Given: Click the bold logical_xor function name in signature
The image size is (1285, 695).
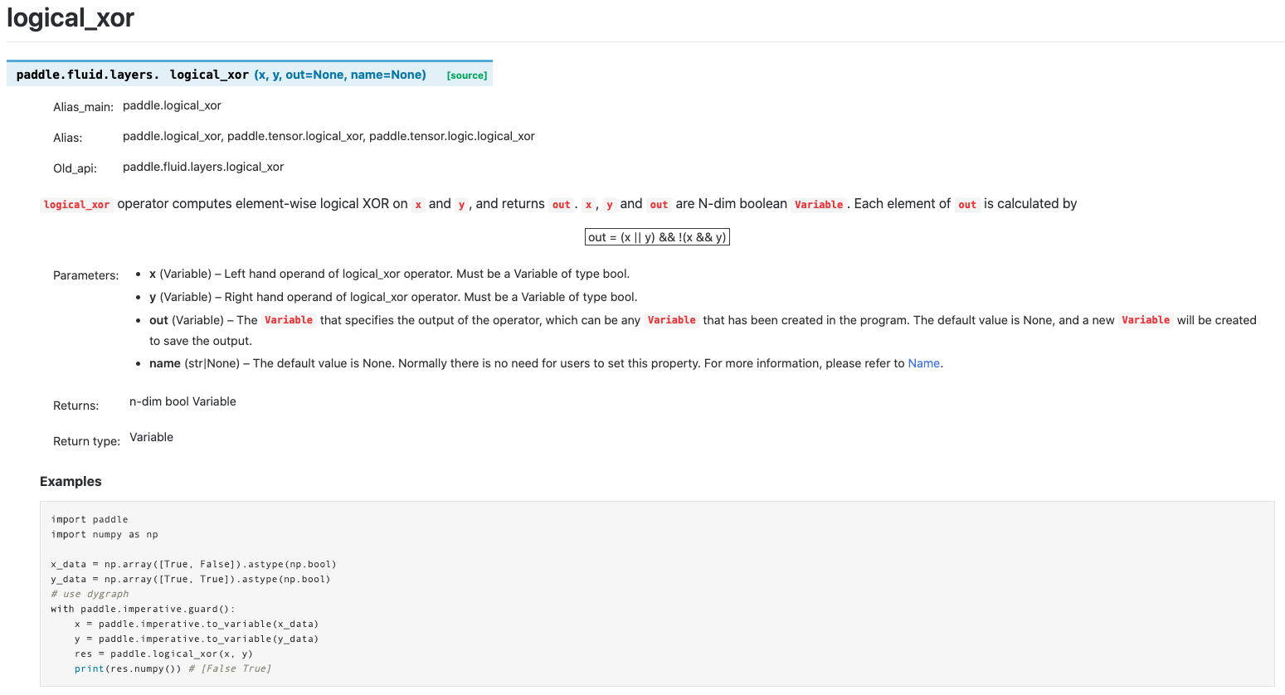Looking at the screenshot, I should 209,75.
